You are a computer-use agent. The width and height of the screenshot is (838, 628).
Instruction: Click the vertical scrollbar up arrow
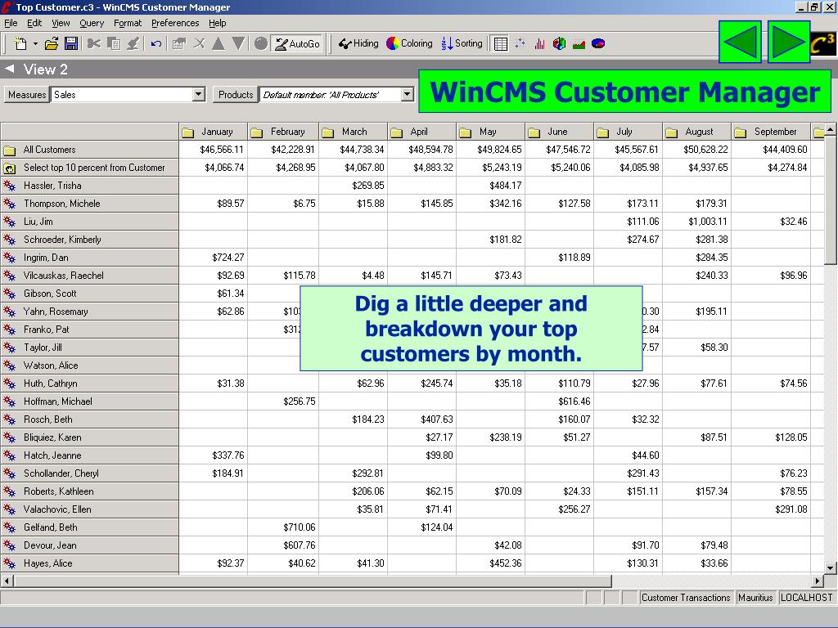(830, 129)
